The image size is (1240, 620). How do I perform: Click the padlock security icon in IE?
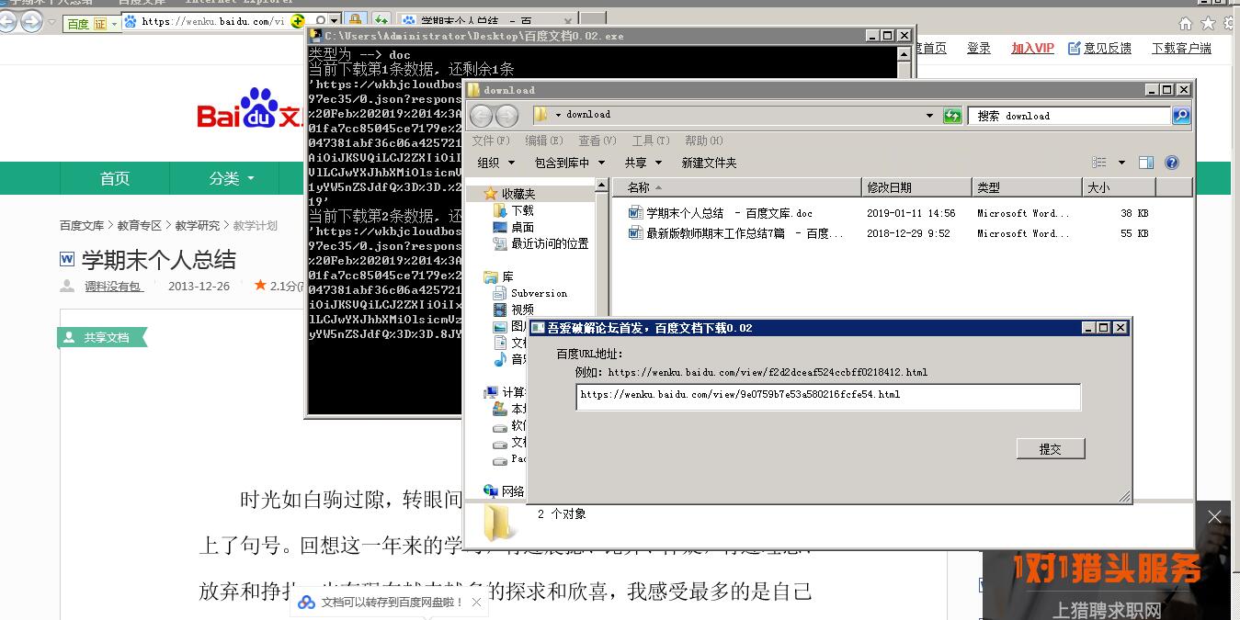tap(355, 21)
